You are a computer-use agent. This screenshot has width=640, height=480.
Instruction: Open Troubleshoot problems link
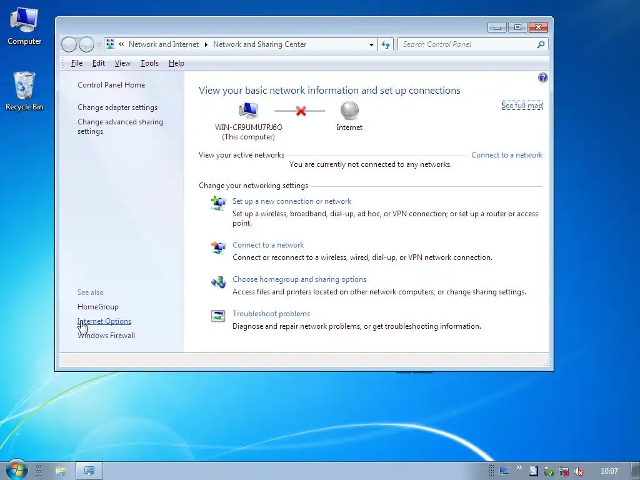tap(271, 314)
